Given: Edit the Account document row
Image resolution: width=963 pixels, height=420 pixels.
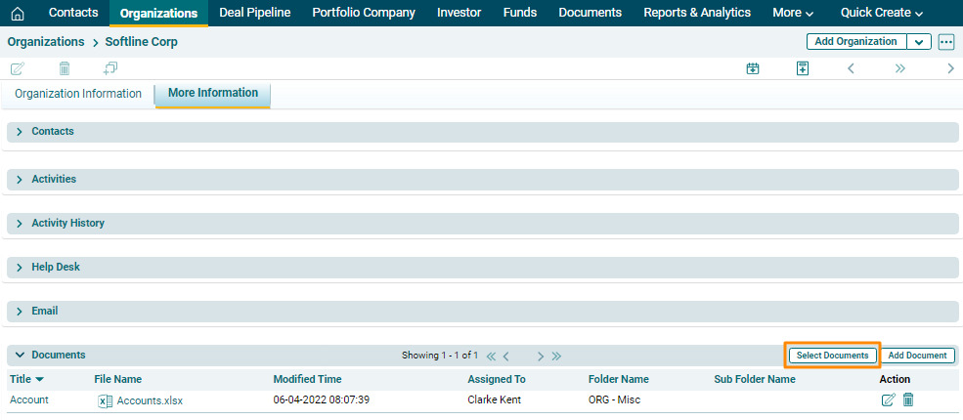Looking at the screenshot, I should 888,399.
